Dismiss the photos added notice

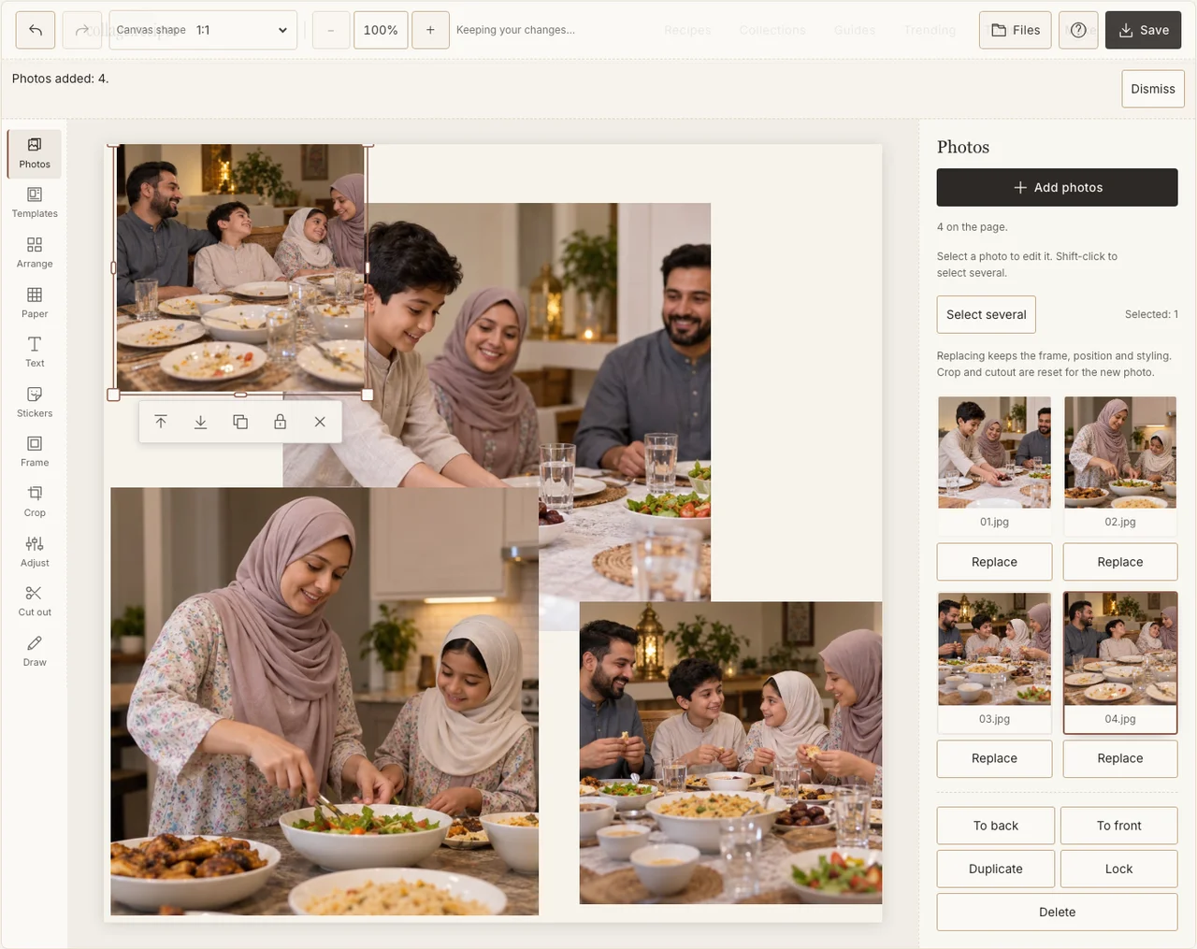click(x=1153, y=89)
